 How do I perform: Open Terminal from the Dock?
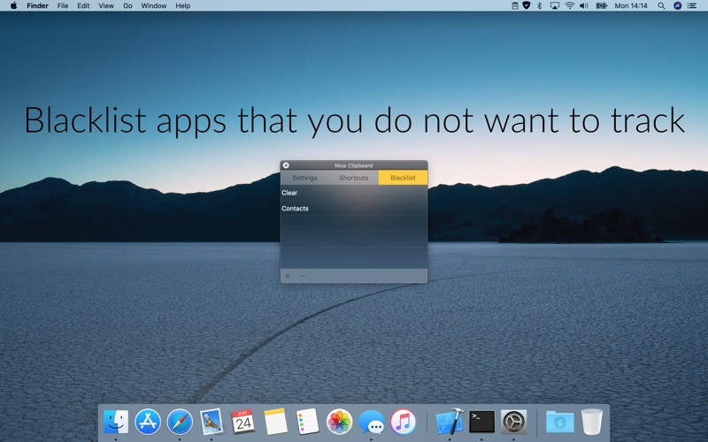point(481,422)
